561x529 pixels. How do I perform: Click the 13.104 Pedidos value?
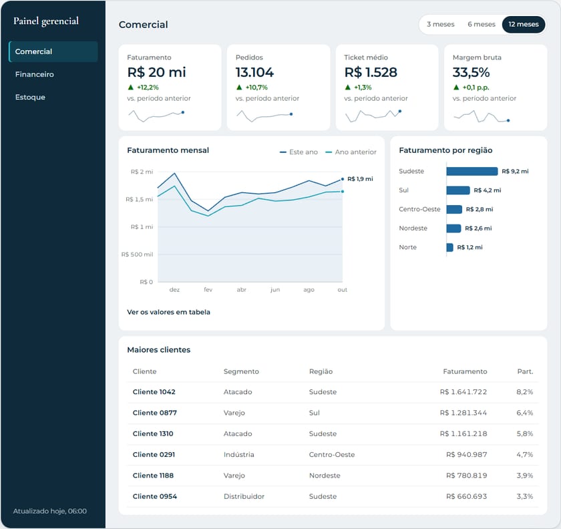coord(254,72)
